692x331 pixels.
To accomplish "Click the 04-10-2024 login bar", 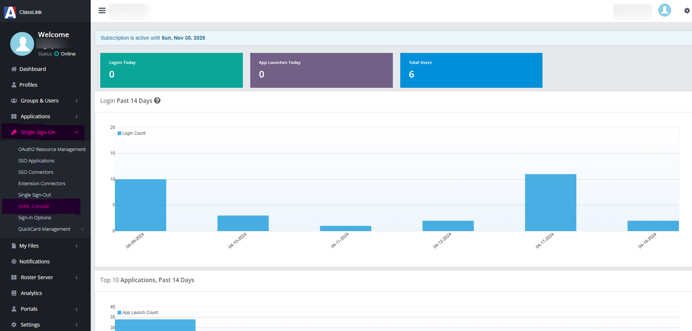I will pyautogui.click(x=243, y=223).
